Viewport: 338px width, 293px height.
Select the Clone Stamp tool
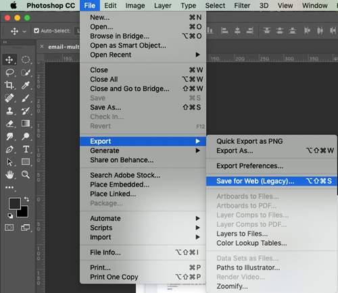(9, 111)
